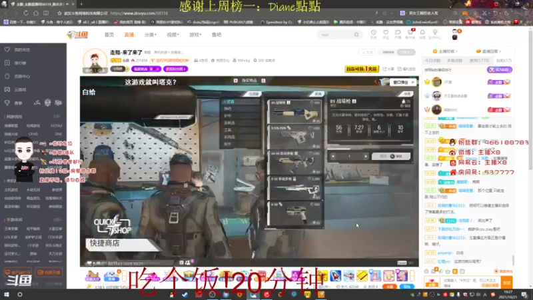Switch to 本周点数 ranking tab

tap(454, 61)
